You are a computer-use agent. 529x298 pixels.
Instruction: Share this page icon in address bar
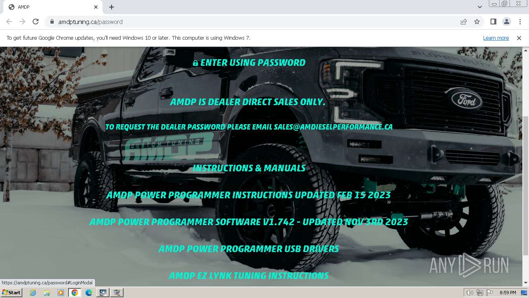click(464, 22)
